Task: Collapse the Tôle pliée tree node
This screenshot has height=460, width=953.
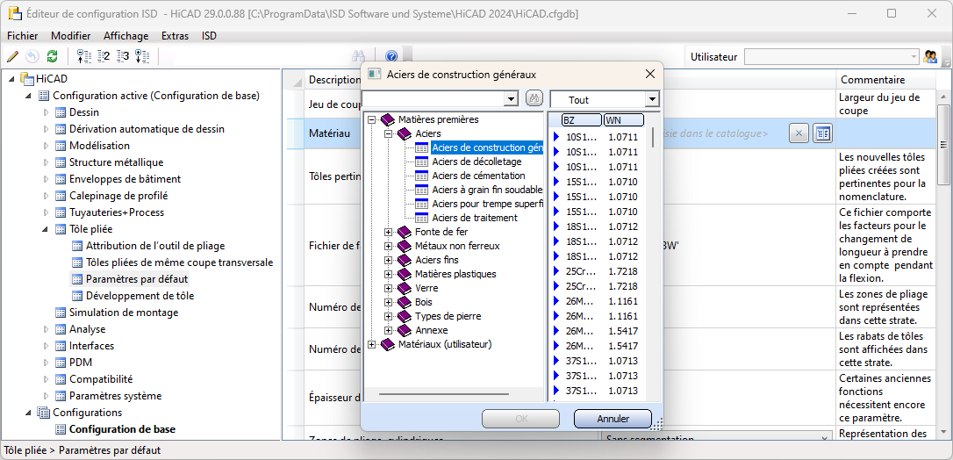Action: 46,229
